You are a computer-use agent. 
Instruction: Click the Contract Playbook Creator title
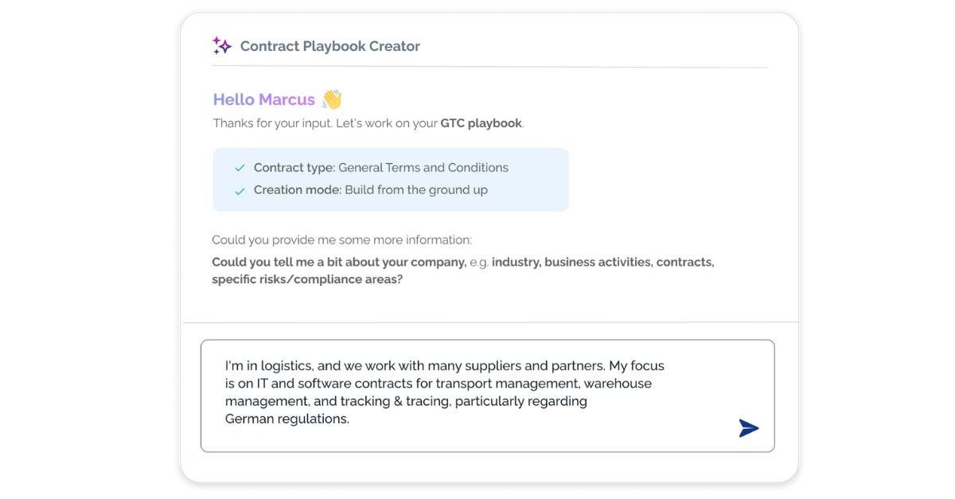point(330,45)
